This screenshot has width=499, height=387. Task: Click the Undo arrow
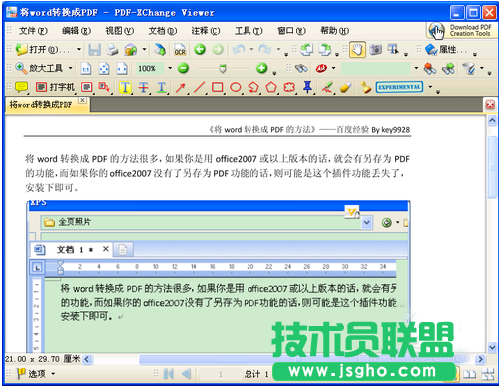pyautogui.click(x=239, y=50)
